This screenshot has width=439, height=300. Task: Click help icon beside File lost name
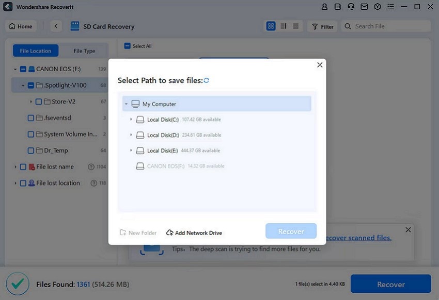point(91,167)
